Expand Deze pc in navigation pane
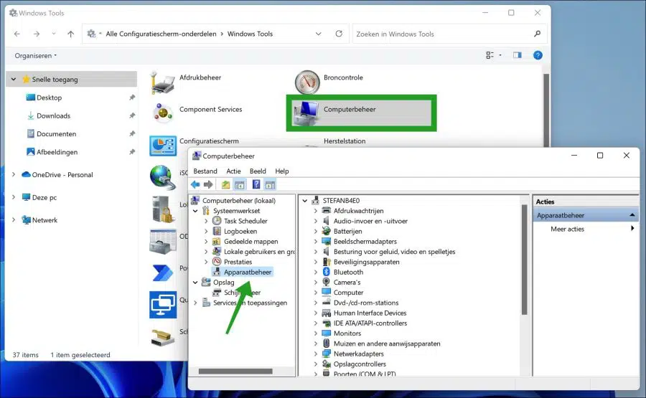The image size is (646, 398). [14, 197]
